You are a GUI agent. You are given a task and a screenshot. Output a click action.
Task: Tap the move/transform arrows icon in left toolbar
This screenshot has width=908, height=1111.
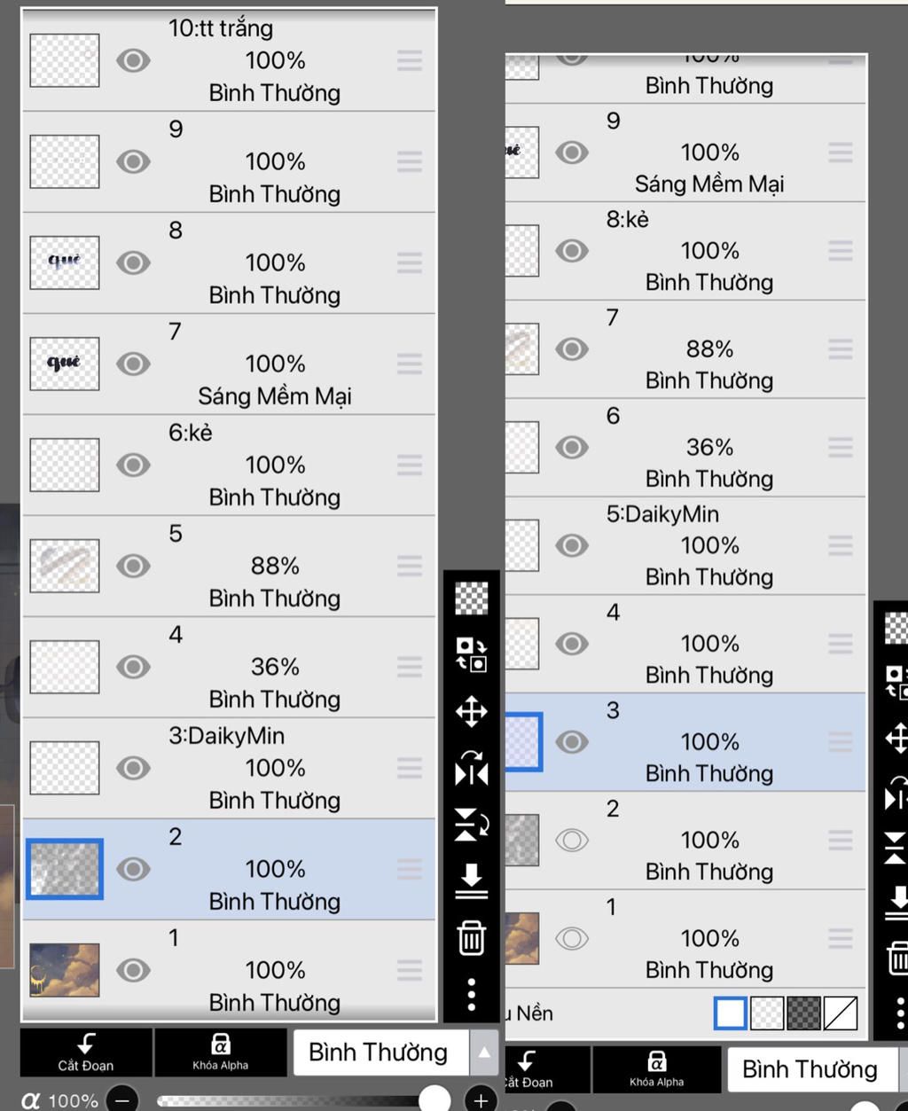(471, 711)
